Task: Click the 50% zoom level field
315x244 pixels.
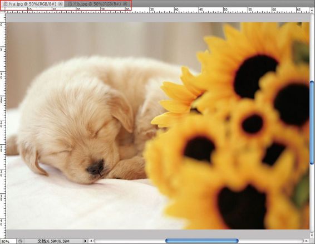Action: point(8,241)
